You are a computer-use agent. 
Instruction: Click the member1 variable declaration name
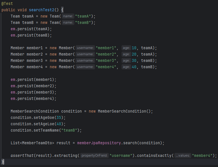35,48
